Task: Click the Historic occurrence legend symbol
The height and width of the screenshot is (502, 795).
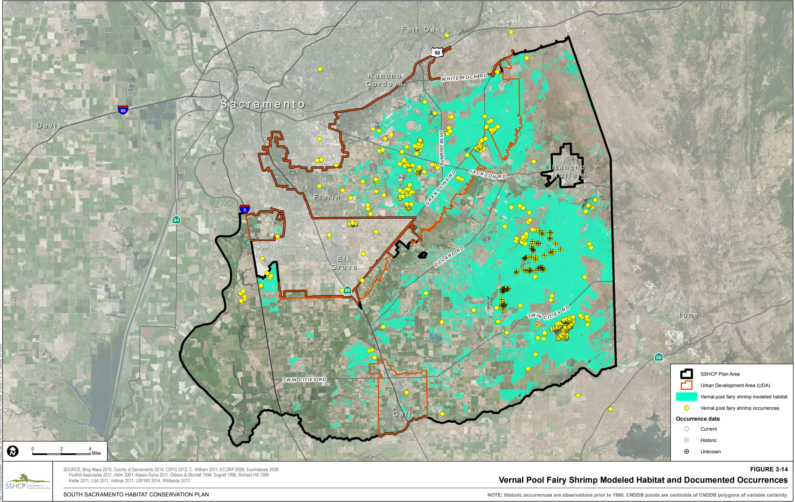Action: coord(686,440)
